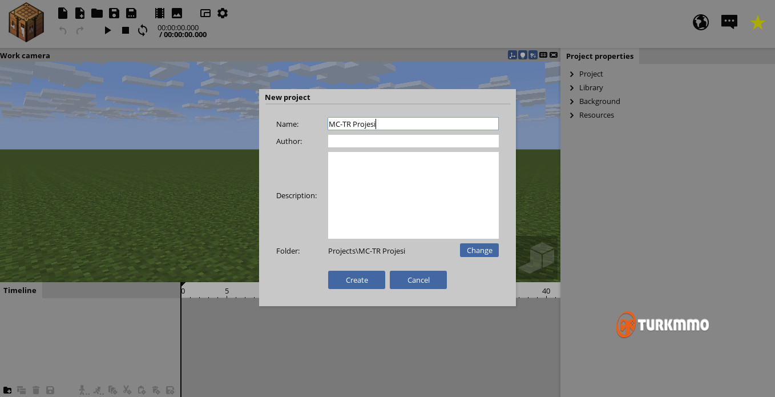Image resolution: width=775 pixels, height=397 pixels.
Task: Delete keyframes trash icon
Action: coord(156,390)
